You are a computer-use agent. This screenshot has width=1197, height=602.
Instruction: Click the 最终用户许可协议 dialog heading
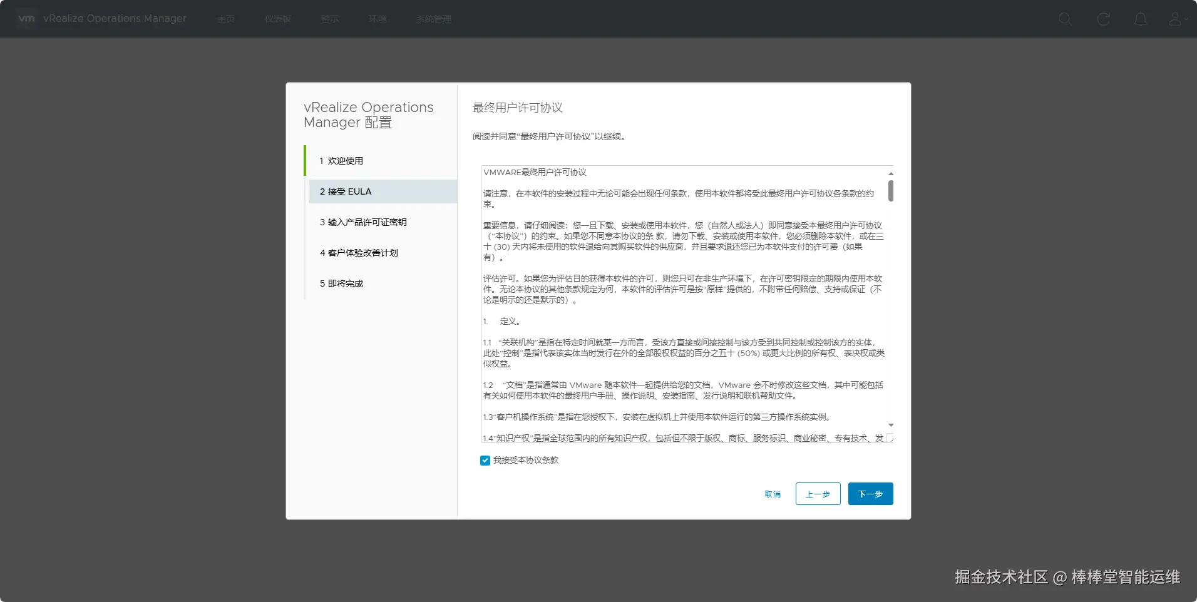point(517,108)
